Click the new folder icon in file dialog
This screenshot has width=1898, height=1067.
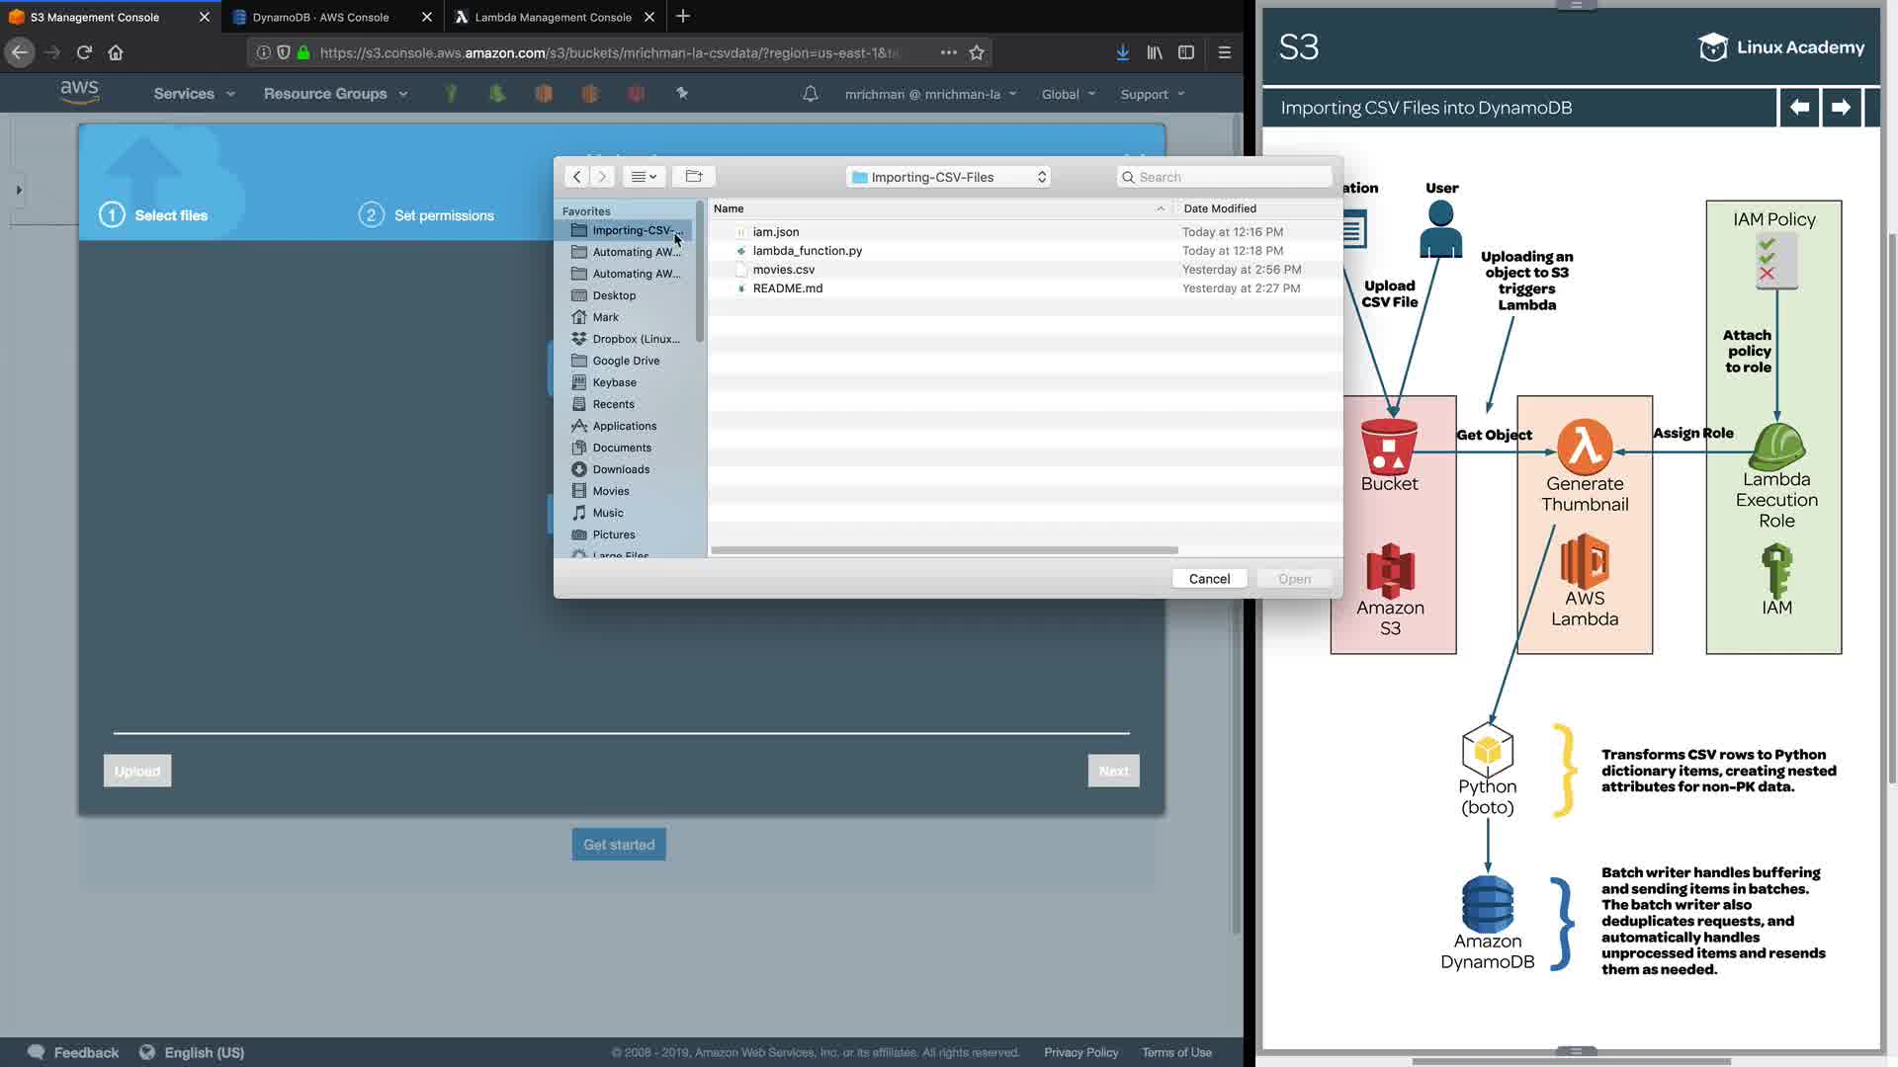click(x=693, y=177)
